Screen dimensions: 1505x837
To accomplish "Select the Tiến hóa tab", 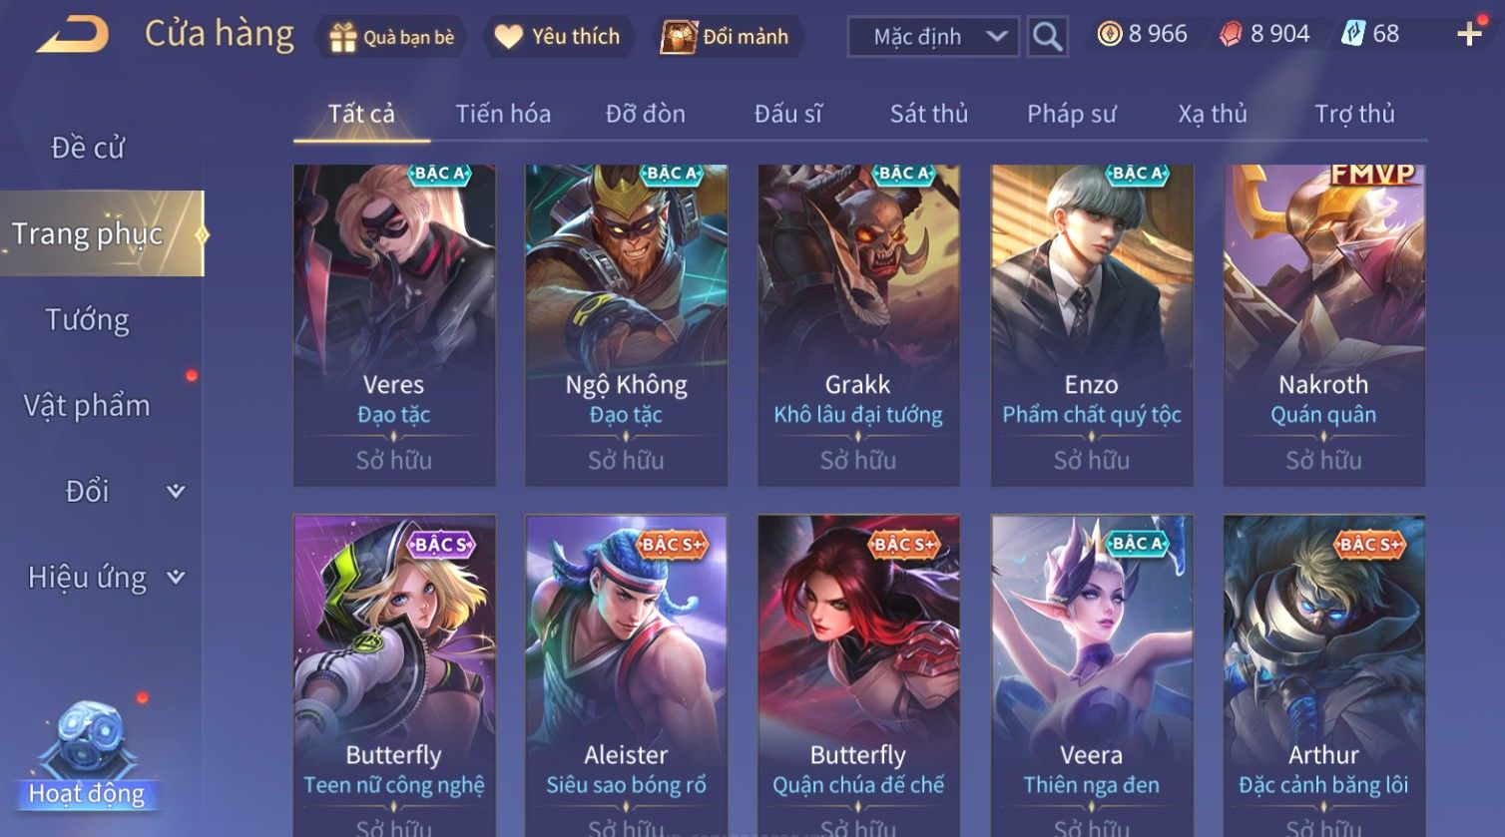I will [x=503, y=114].
